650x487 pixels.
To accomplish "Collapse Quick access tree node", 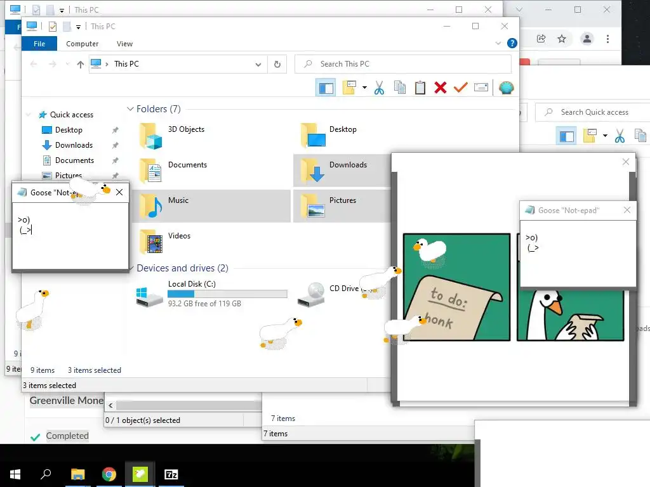I will point(29,115).
